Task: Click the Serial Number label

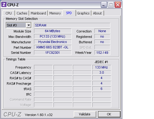Action: [21, 53]
